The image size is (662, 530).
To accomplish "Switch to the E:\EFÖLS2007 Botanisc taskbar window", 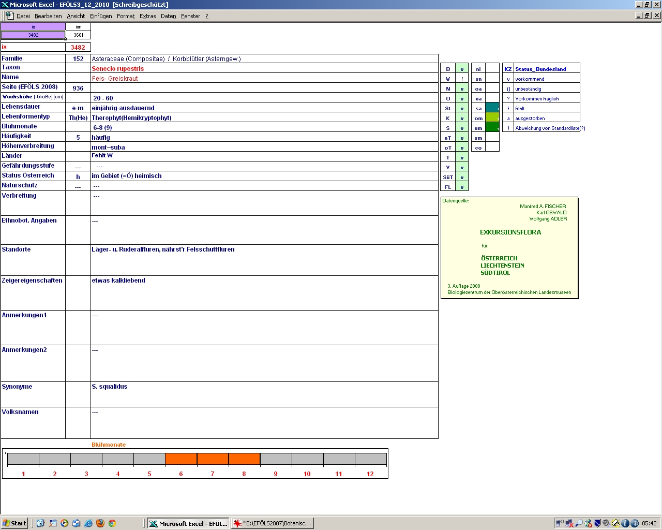I will coord(273,523).
